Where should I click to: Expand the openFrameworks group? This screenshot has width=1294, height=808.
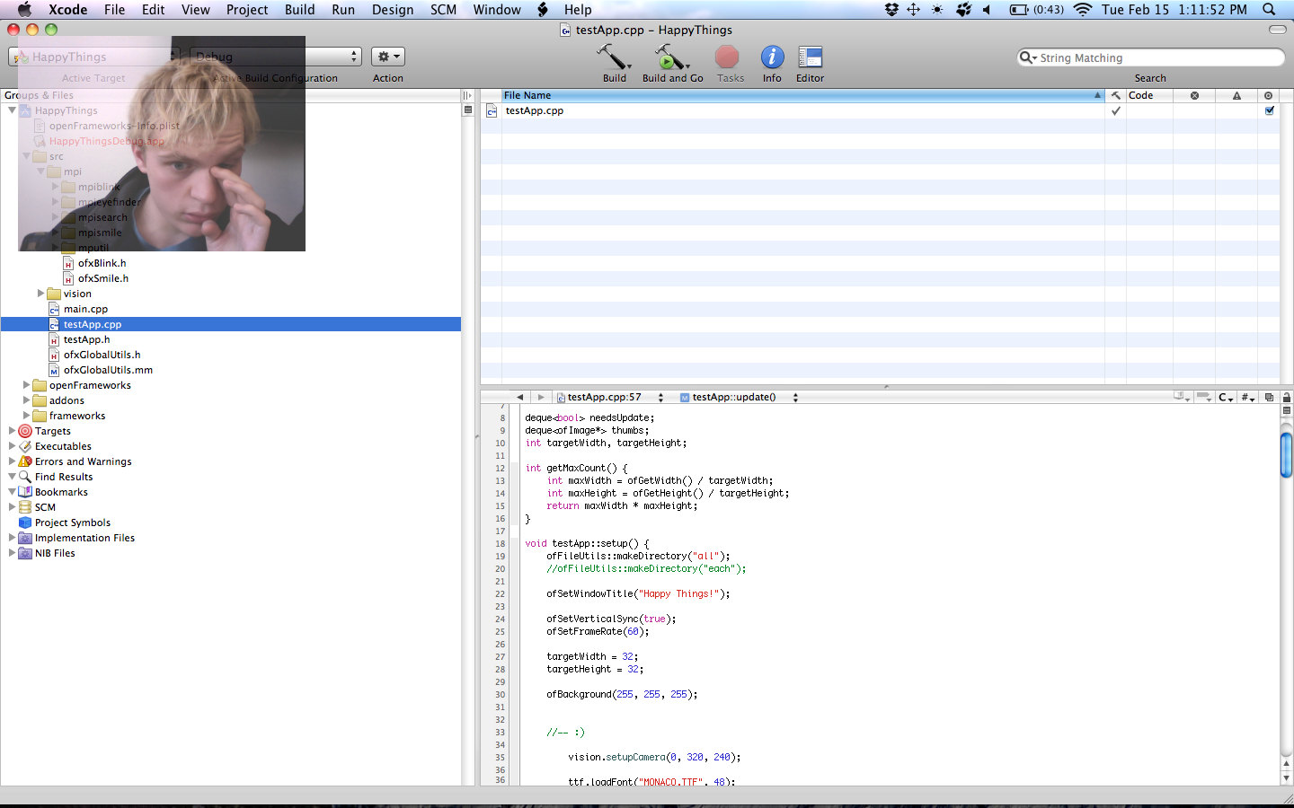point(27,385)
